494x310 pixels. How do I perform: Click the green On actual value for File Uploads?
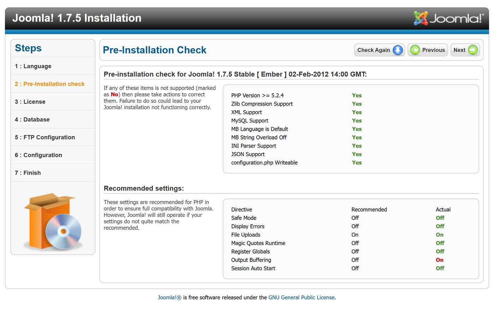440,235
